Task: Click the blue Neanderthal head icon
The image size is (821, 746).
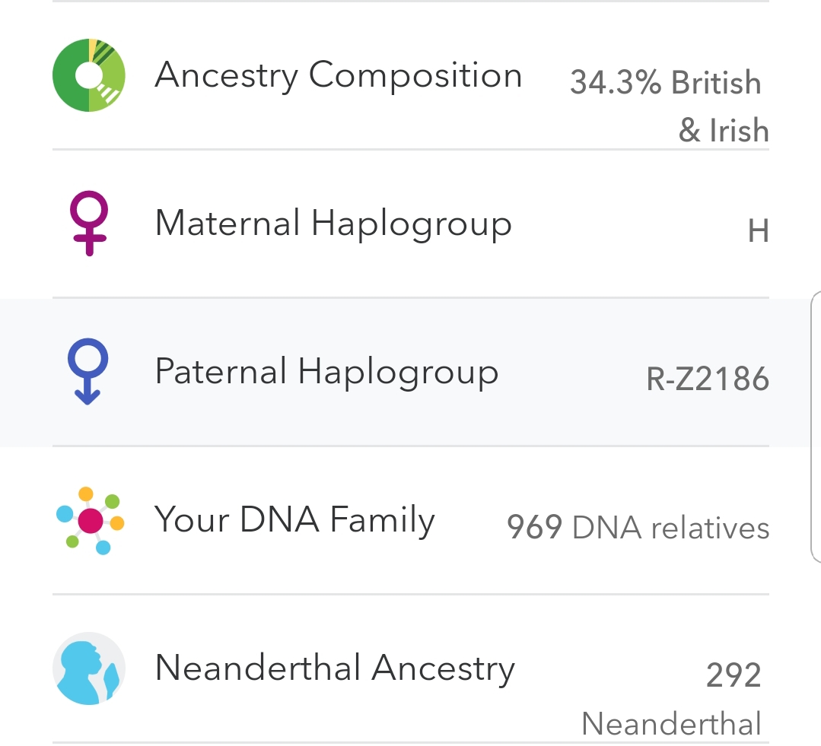Action: [x=89, y=668]
